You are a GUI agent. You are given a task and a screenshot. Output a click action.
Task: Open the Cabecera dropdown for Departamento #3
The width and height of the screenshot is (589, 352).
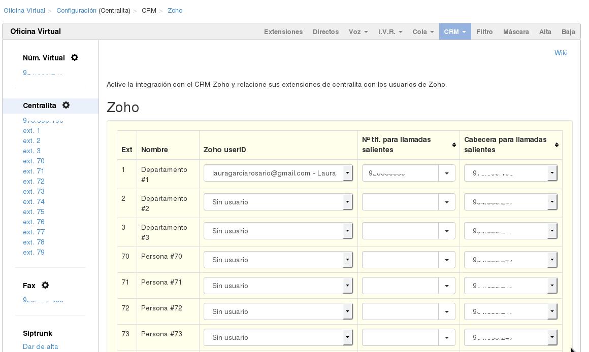(552, 230)
